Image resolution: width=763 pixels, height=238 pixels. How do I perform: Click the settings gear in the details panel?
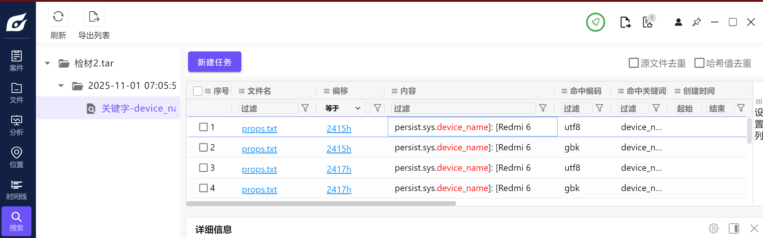click(714, 228)
